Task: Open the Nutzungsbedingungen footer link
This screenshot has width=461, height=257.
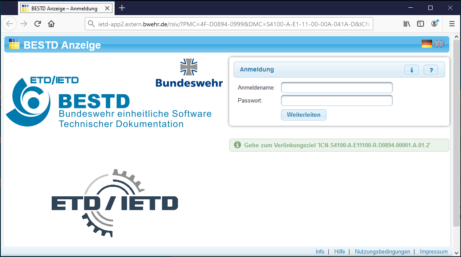Action: (382, 252)
